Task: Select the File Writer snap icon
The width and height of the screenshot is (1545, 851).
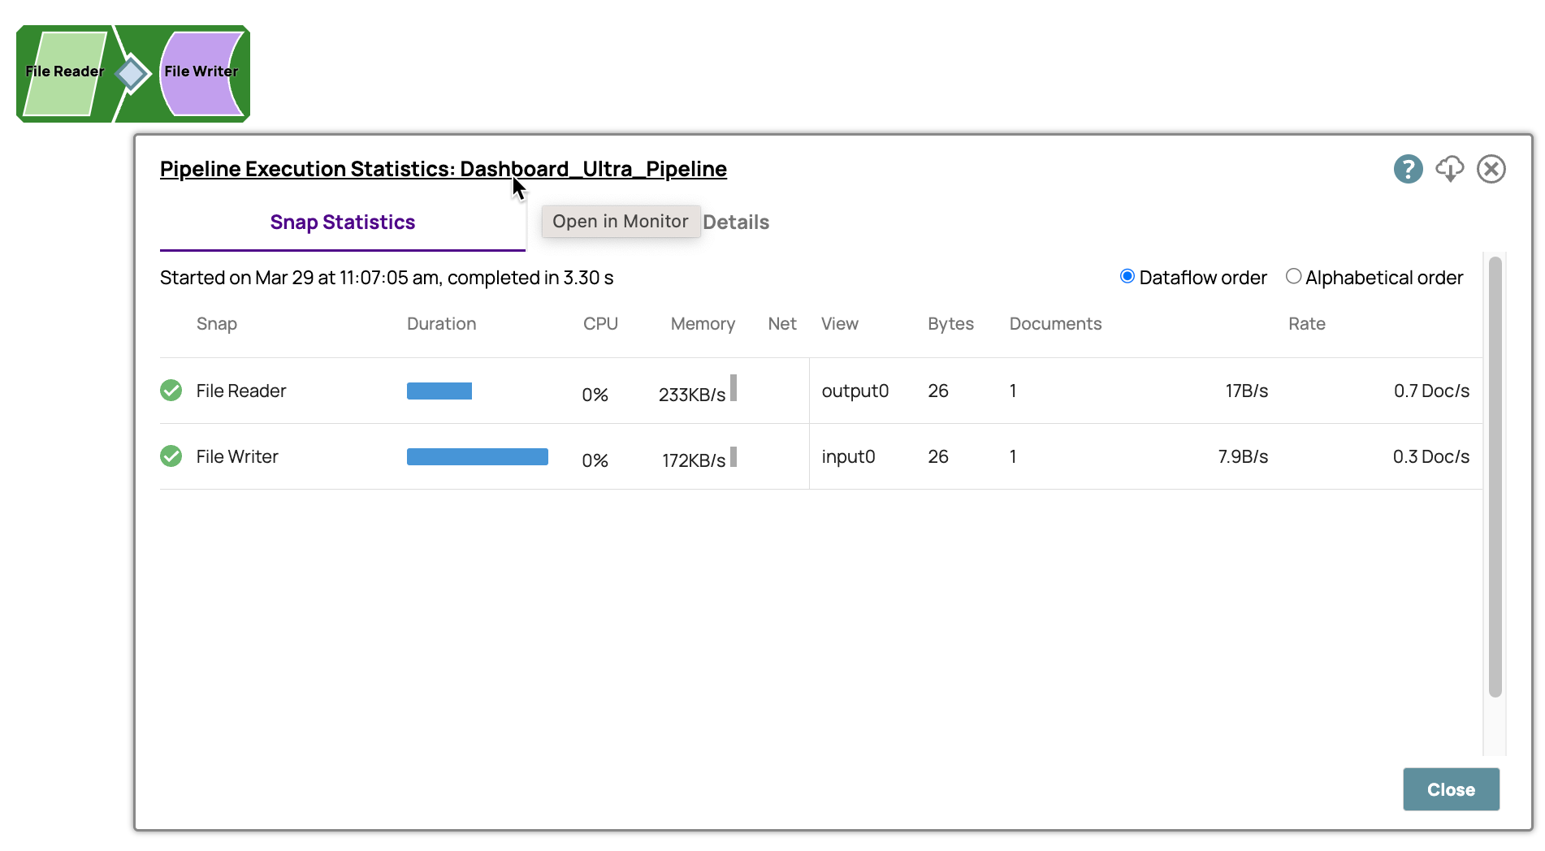Action: coord(200,73)
